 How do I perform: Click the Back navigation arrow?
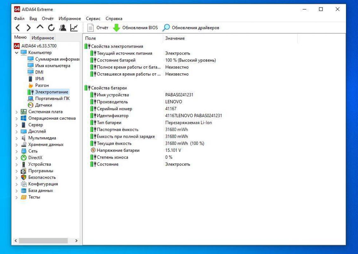(x=18, y=28)
